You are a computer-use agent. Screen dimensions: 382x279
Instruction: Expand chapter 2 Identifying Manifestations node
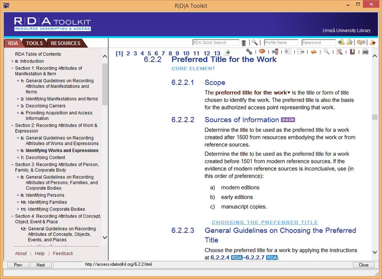pyautogui.click(x=18, y=99)
